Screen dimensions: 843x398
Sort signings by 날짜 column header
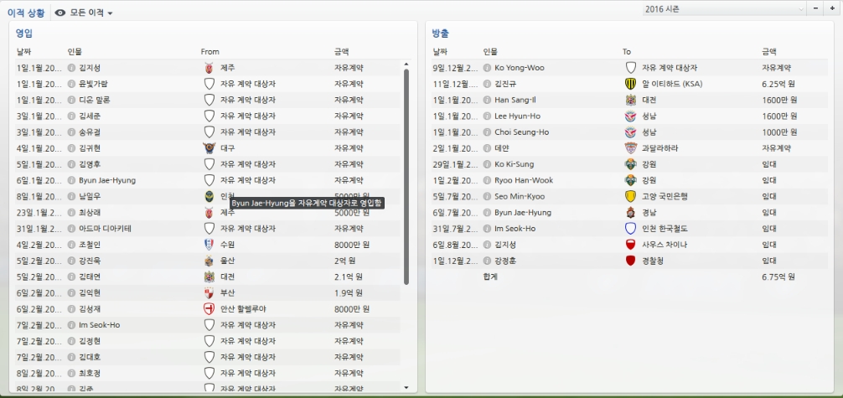pos(24,52)
